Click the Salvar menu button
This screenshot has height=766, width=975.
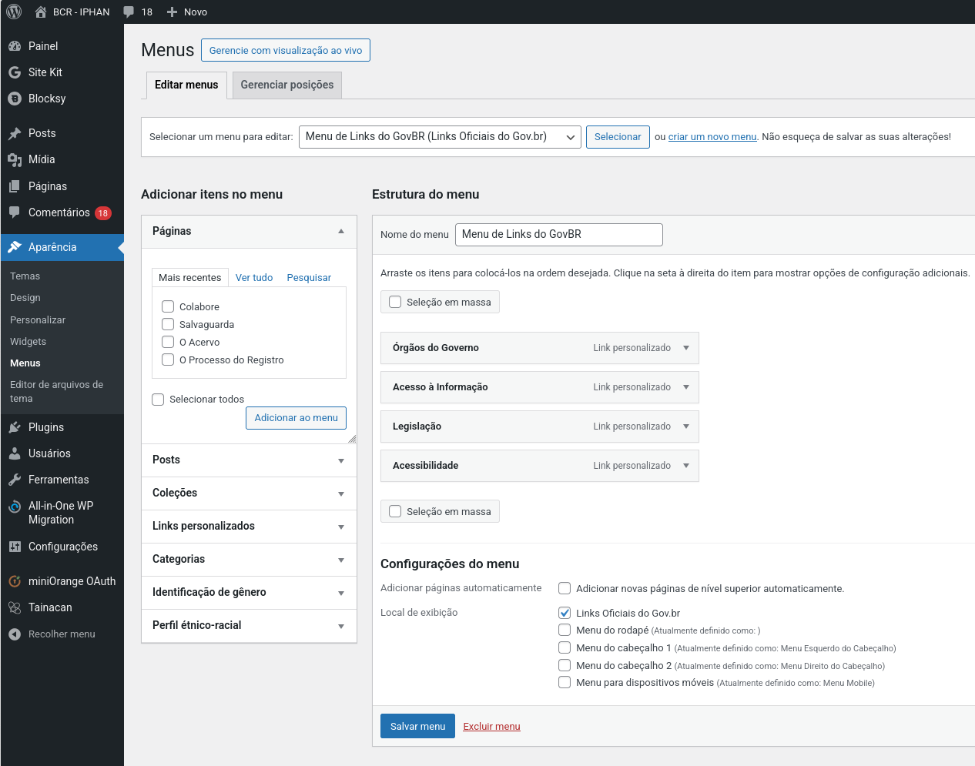pyautogui.click(x=417, y=726)
